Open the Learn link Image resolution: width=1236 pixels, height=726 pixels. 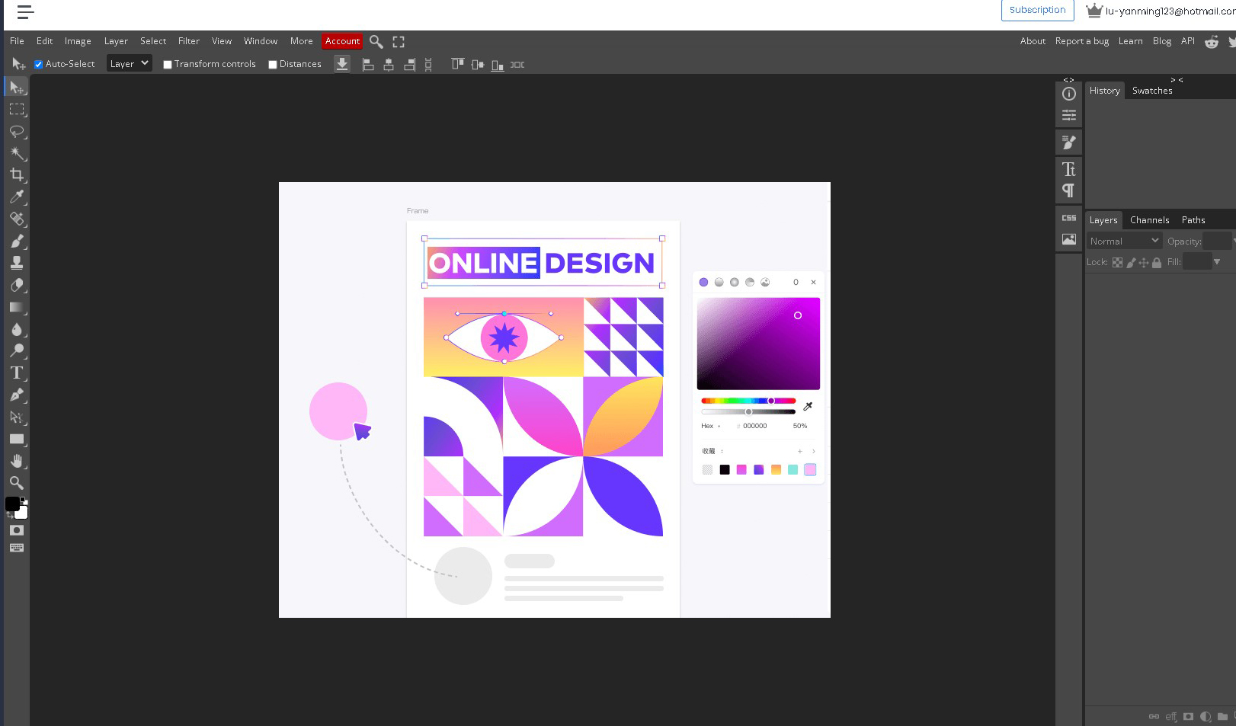(x=1130, y=41)
